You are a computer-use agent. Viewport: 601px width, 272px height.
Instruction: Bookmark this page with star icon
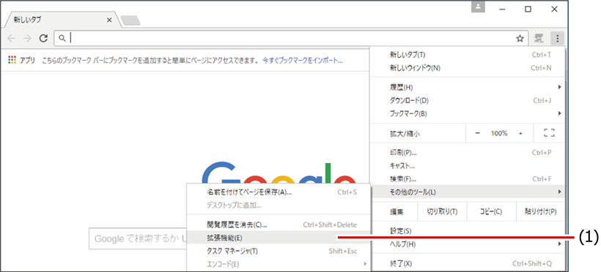(x=520, y=38)
